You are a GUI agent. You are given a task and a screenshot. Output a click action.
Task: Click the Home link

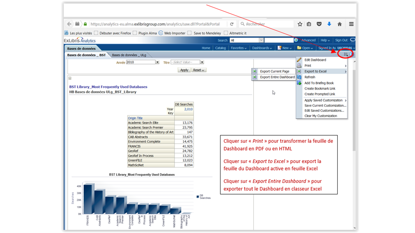(206, 48)
